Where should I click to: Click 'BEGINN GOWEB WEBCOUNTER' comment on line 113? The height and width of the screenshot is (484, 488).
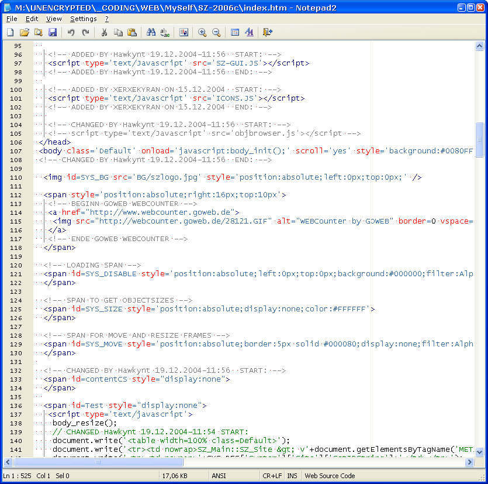click(x=125, y=204)
